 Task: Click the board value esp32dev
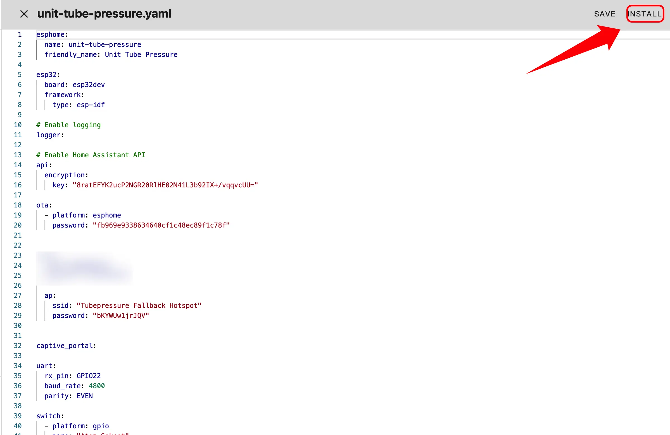(89, 84)
